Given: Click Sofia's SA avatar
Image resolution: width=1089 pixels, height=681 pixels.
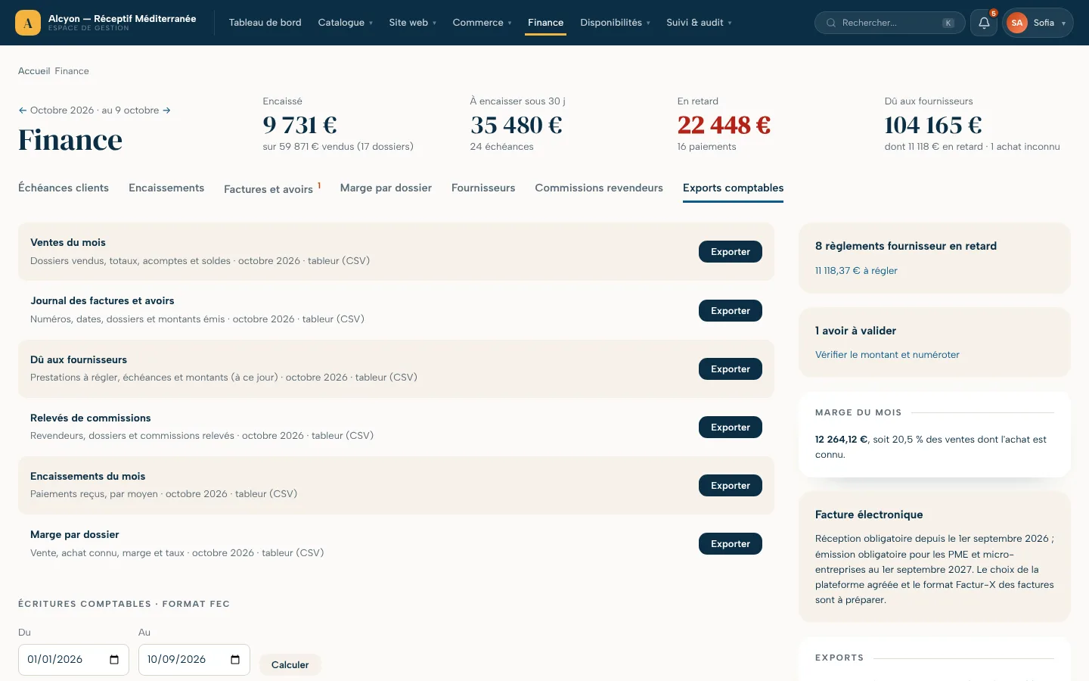Looking at the screenshot, I should point(1017,23).
